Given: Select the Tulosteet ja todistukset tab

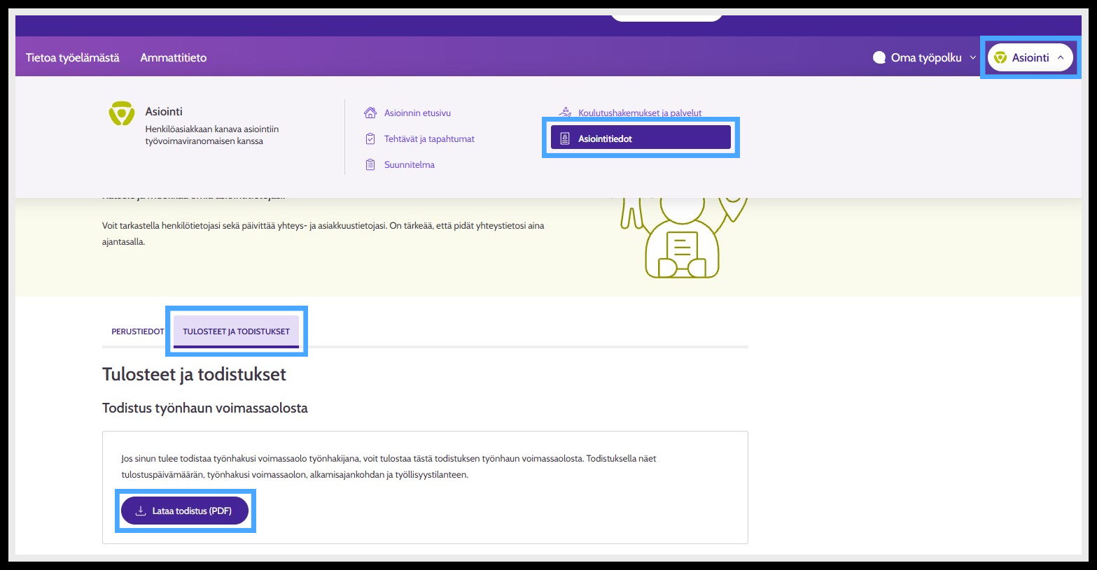Looking at the screenshot, I should coord(236,332).
